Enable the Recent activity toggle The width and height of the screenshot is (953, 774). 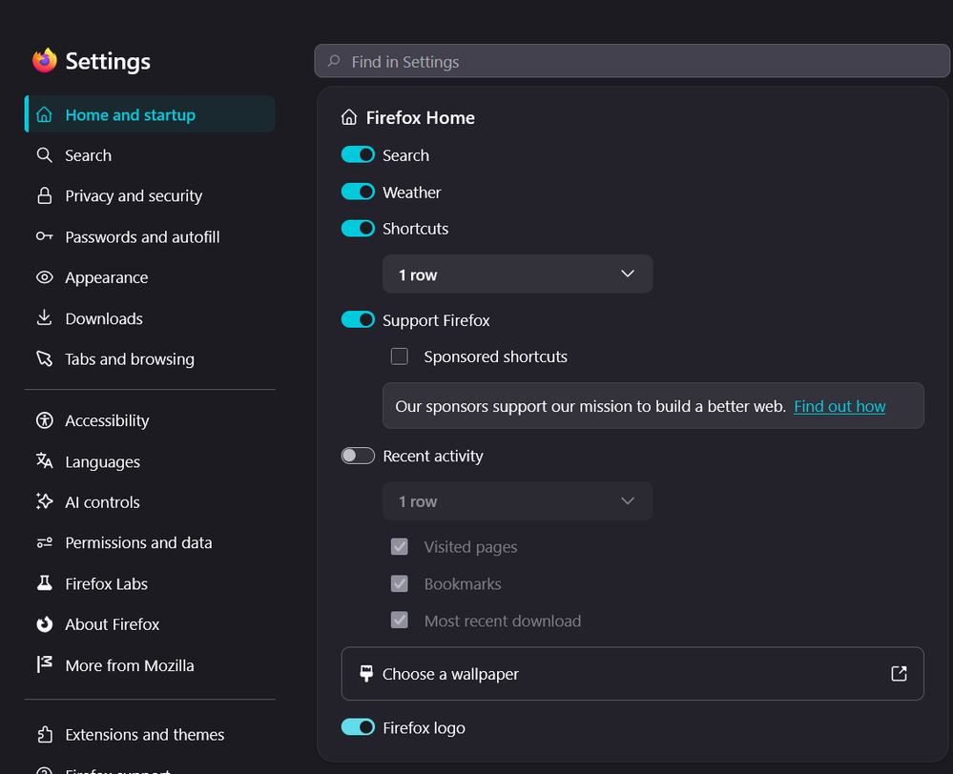click(x=358, y=456)
